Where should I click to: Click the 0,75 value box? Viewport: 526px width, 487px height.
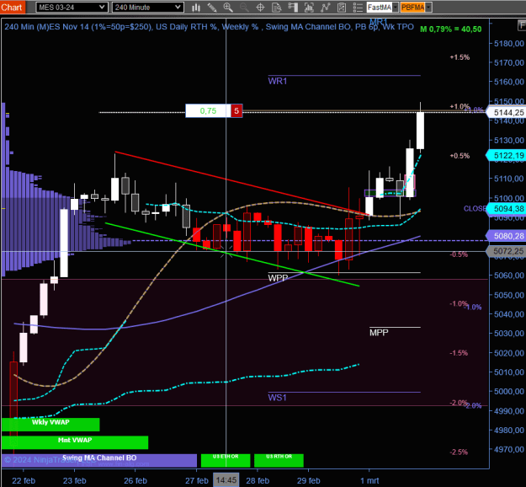[208, 111]
